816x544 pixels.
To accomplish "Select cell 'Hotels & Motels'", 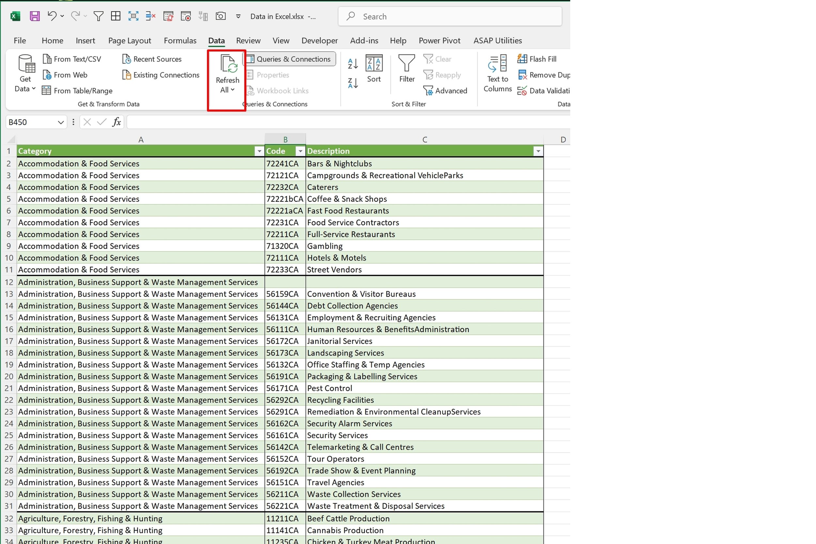I will pyautogui.click(x=424, y=258).
